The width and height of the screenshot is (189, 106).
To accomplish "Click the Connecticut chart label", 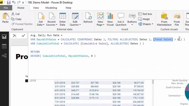I will click(175, 96).
